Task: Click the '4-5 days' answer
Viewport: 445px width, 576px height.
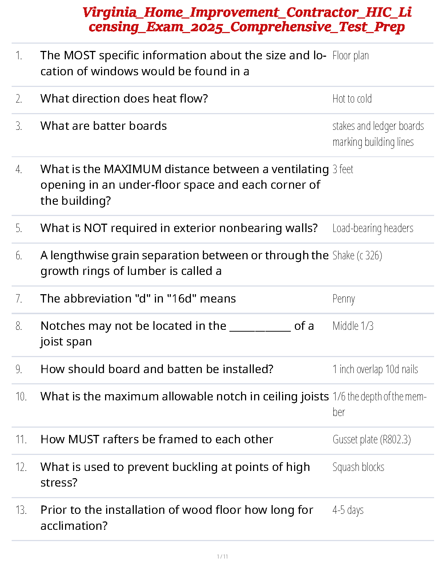Action: coord(348,510)
